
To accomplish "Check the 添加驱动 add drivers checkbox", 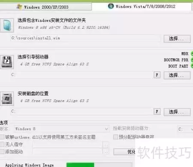I will pos(2,152).
